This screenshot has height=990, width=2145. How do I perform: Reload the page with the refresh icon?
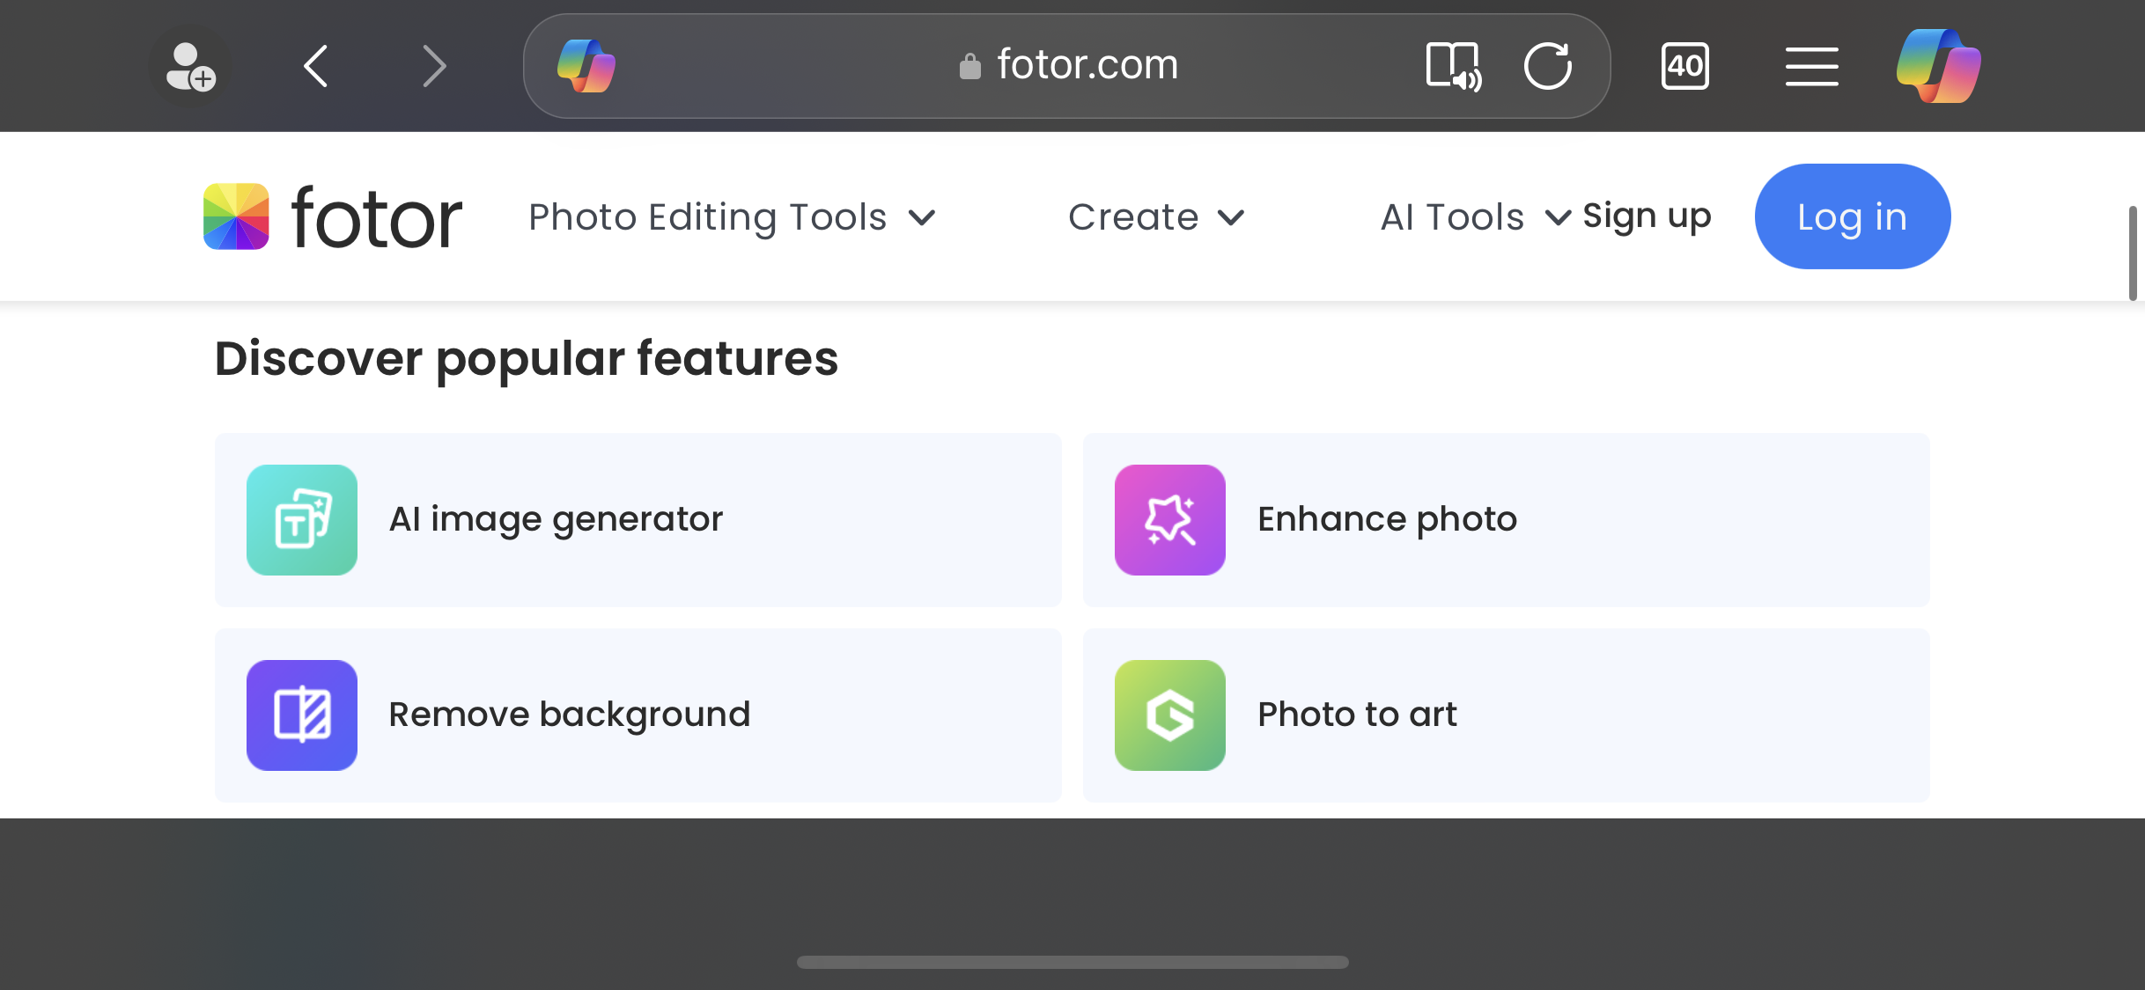(x=1548, y=66)
